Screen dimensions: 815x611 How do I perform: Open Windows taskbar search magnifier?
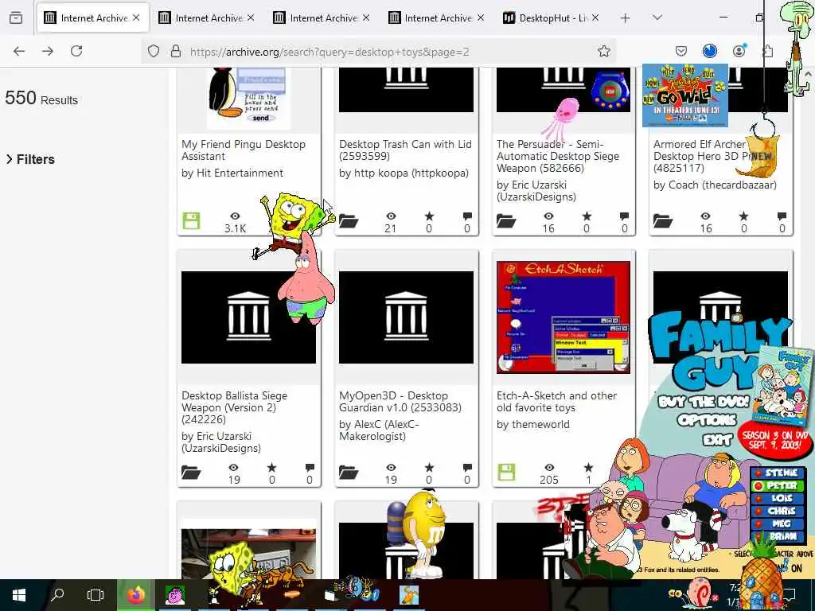57,595
